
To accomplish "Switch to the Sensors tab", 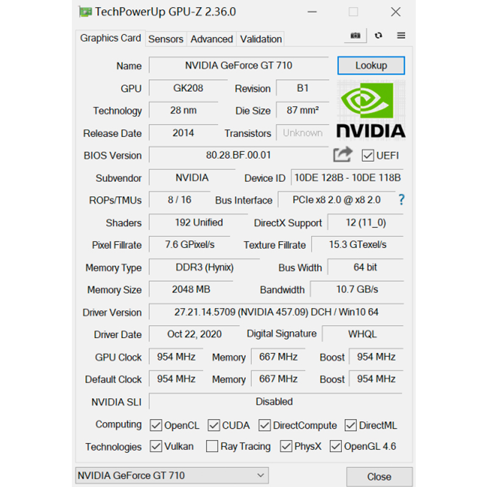I will point(166,39).
